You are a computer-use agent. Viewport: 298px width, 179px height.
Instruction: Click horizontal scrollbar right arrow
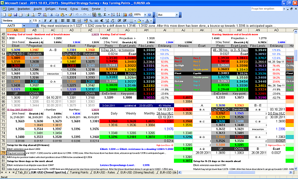290,172
